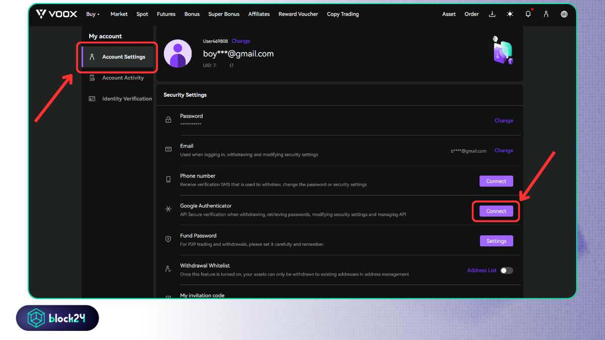Click the Google Authenticator asterisk icon
Screen dimensions: 605x340
coord(168,209)
